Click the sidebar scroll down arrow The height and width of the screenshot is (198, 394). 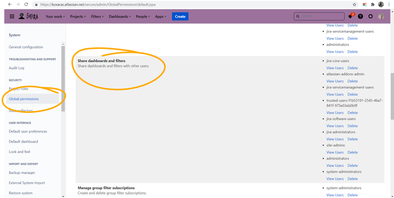coord(63,196)
